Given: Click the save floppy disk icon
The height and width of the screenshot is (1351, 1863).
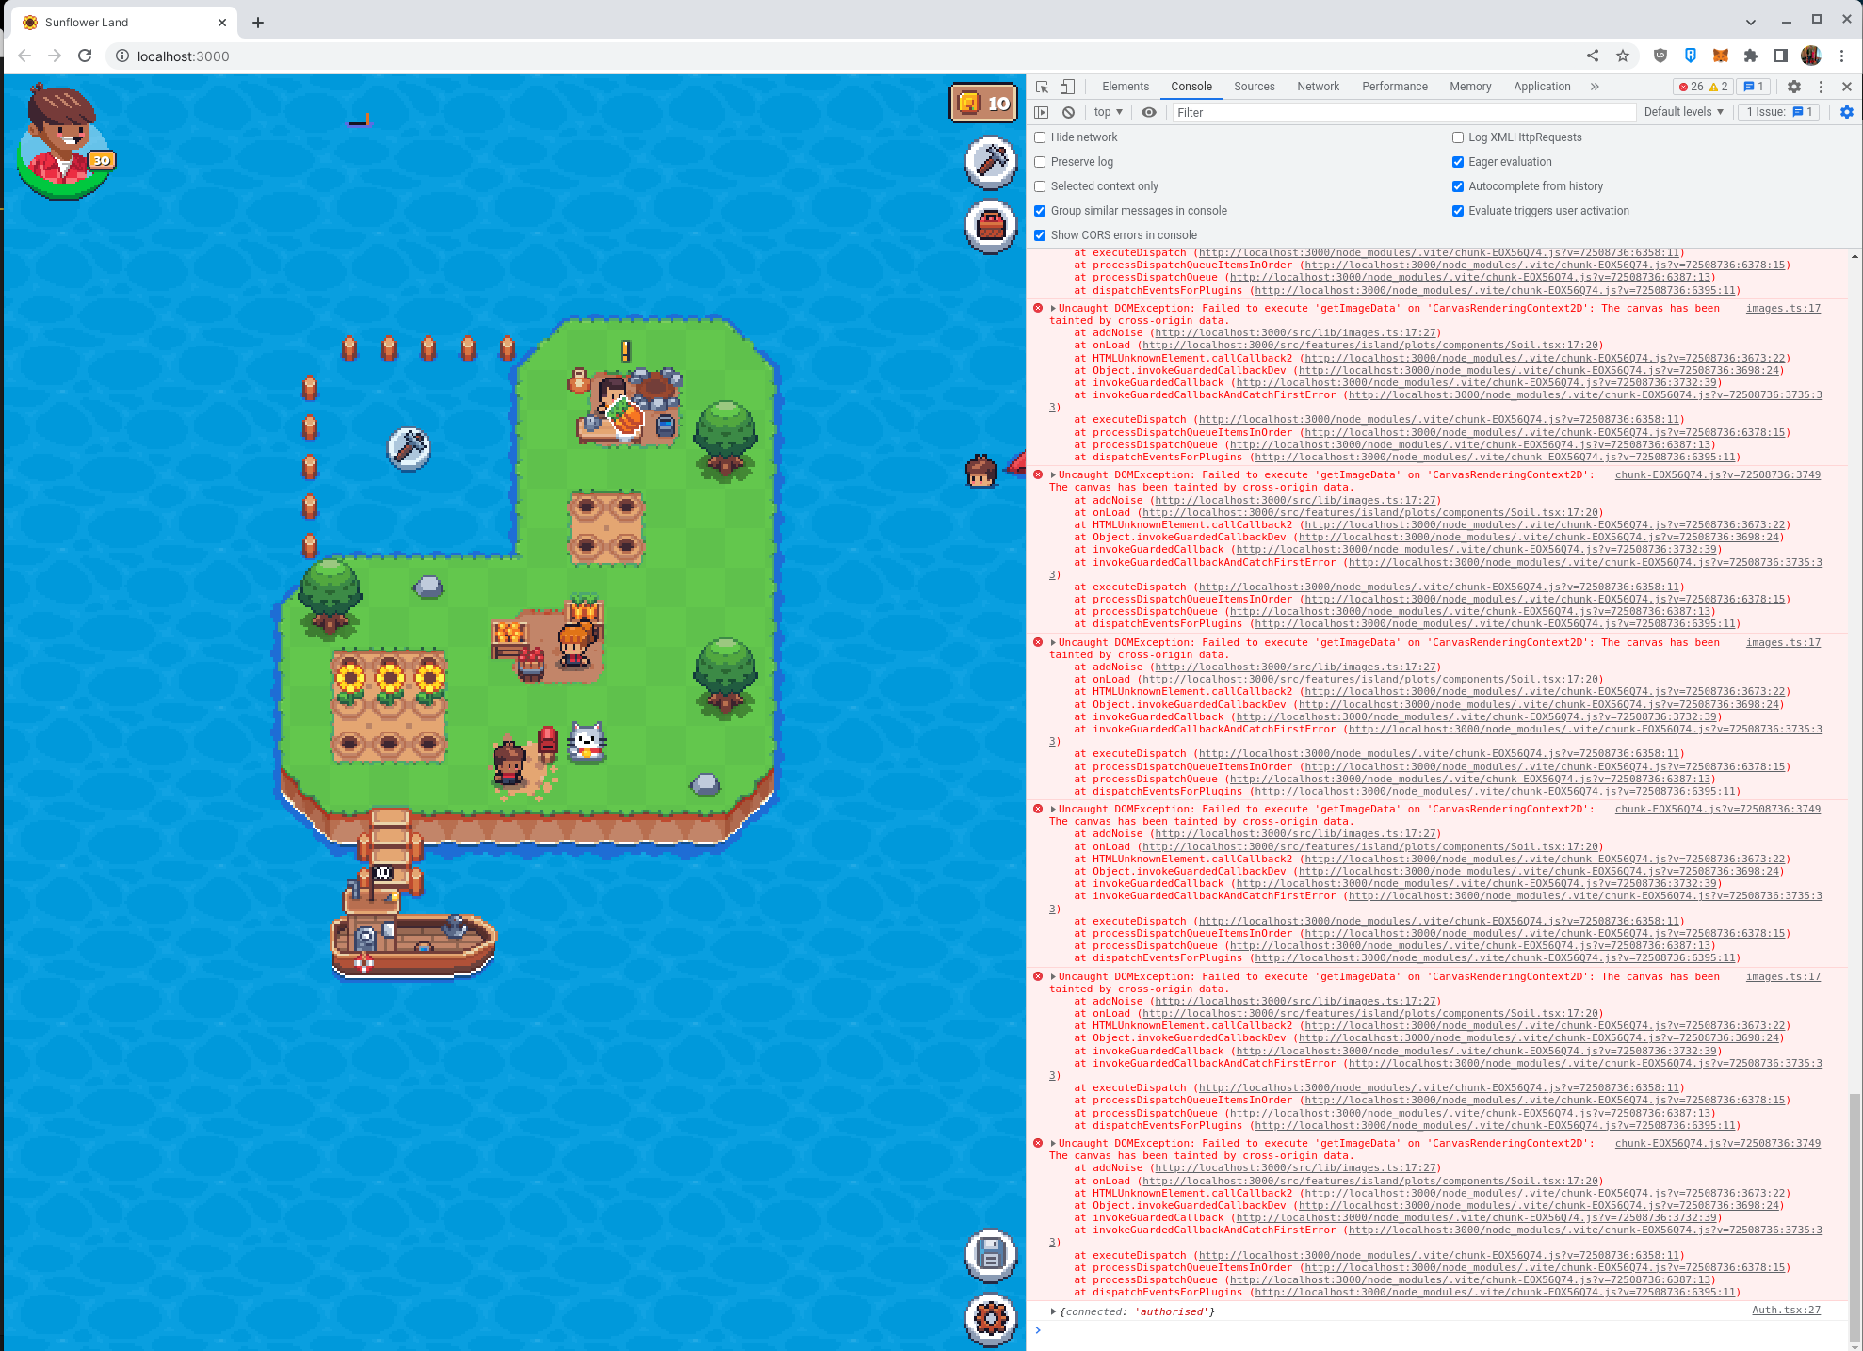Looking at the screenshot, I should click(990, 1256).
